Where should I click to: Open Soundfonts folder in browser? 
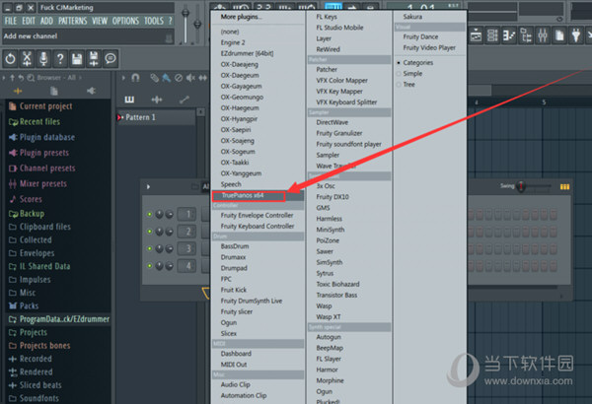point(34,398)
